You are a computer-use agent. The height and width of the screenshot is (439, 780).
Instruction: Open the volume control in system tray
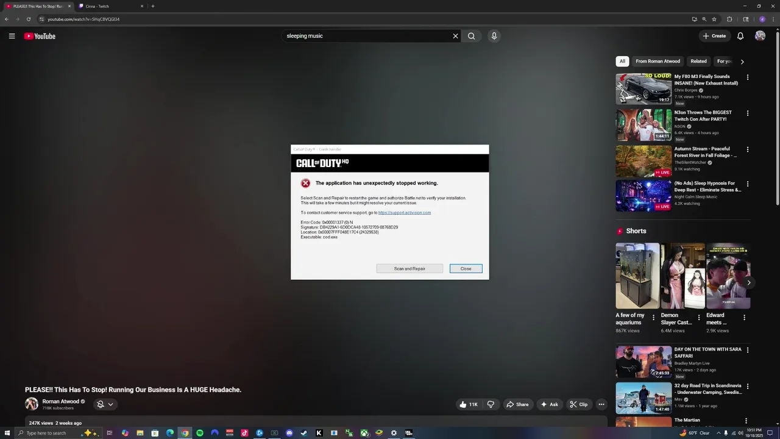pyautogui.click(x=740, y=433)
